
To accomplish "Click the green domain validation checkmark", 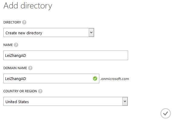I will [x=95, y=78].
